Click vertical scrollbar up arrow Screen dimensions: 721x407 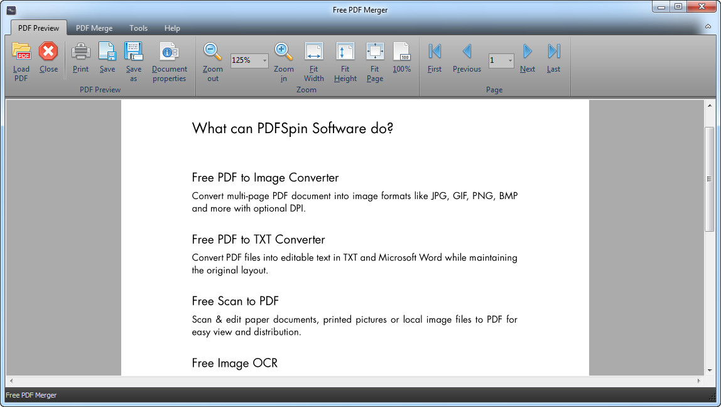710,106
